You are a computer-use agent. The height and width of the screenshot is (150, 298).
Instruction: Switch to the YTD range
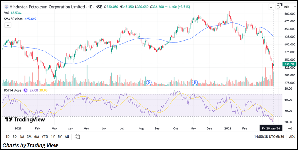(45, 137)
